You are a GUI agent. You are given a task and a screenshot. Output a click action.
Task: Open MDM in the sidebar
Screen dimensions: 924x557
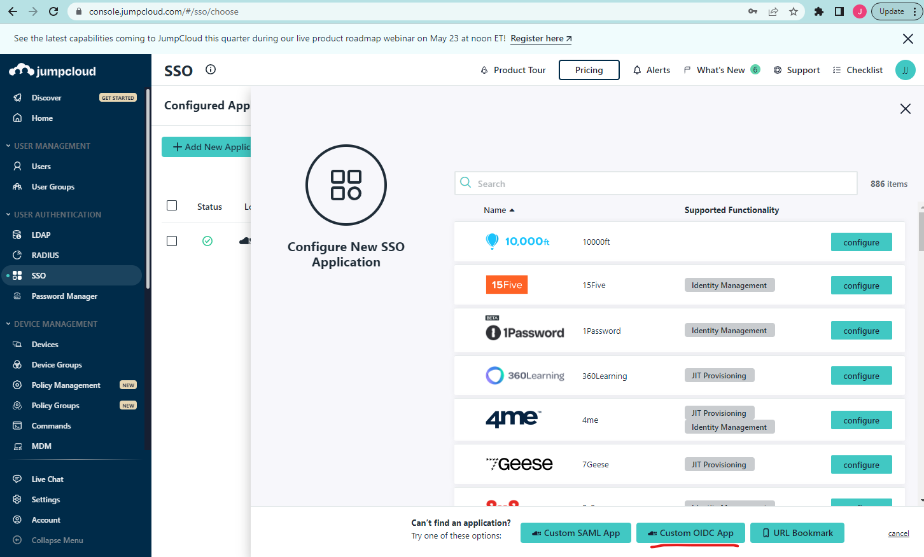click(x=41, y=446)
